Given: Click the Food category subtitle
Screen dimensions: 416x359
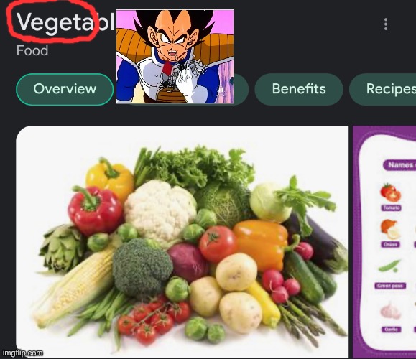Looking at the screenshot, I should 32,50.
